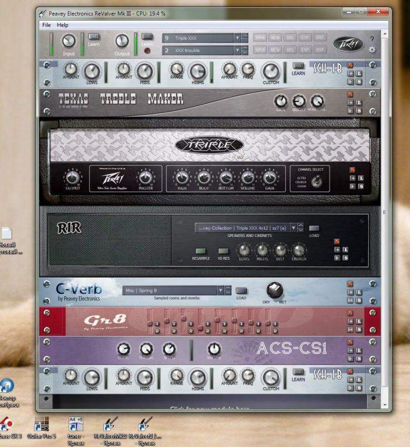Open the tuner desktop shortcut
410x447 pixels.
click(x=76, y=430)
